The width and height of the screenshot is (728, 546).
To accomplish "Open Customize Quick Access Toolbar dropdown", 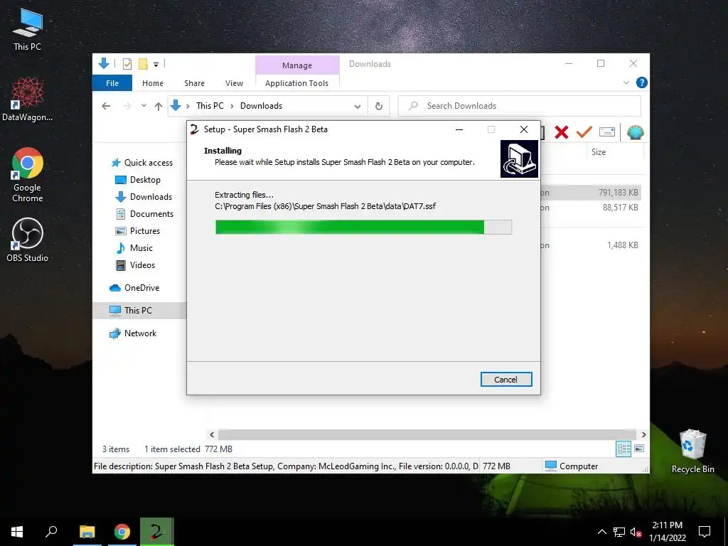I will (x=156, y=65).
